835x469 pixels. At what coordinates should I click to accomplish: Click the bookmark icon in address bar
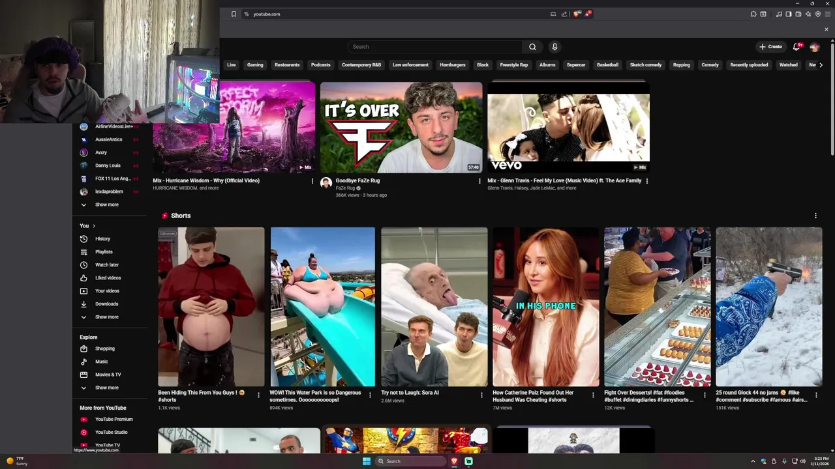pyautogui.click(x=234, y=14)
